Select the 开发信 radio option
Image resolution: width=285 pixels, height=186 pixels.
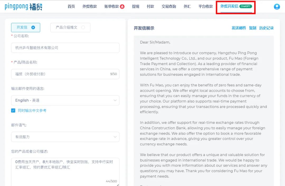26,27
